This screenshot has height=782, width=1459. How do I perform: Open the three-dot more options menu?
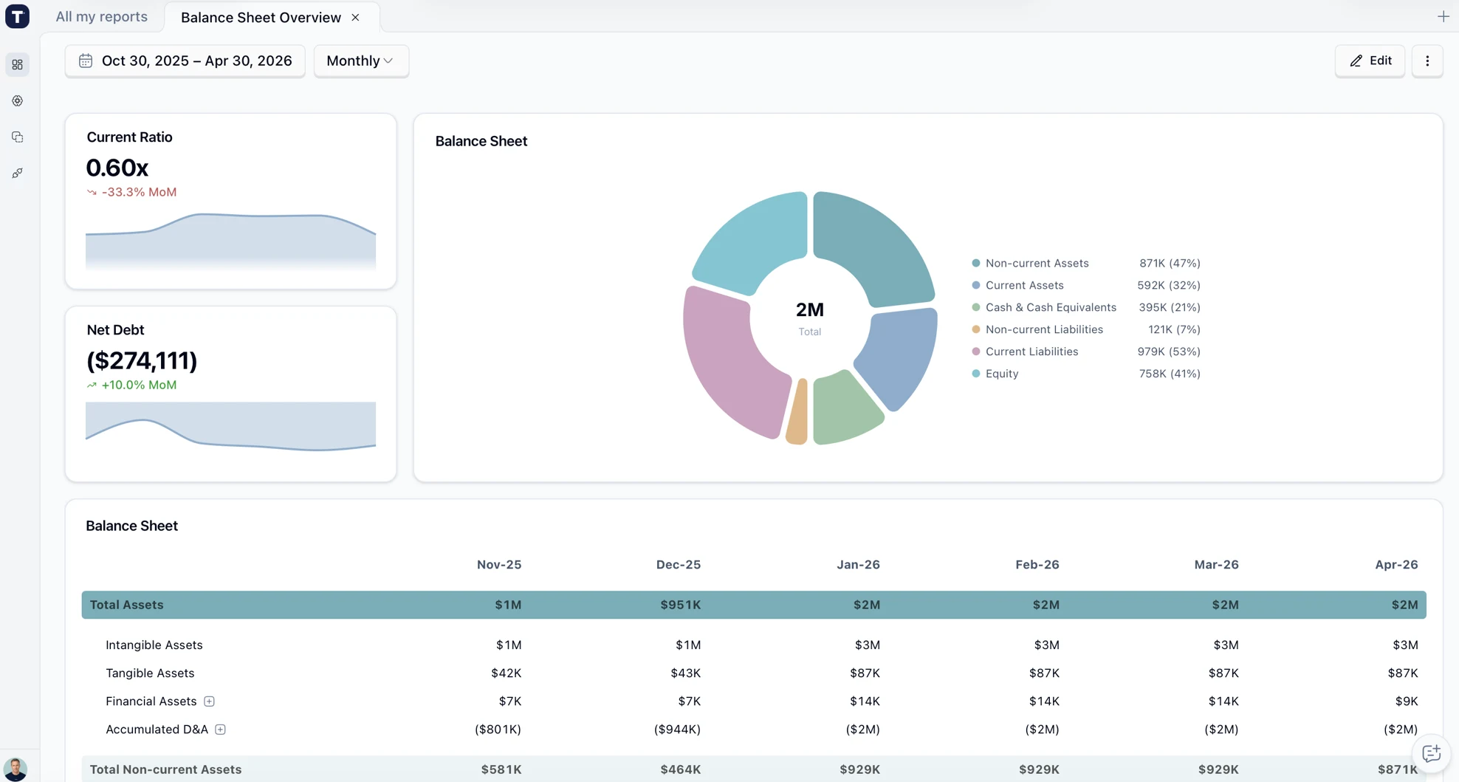tap(1427, 61)
